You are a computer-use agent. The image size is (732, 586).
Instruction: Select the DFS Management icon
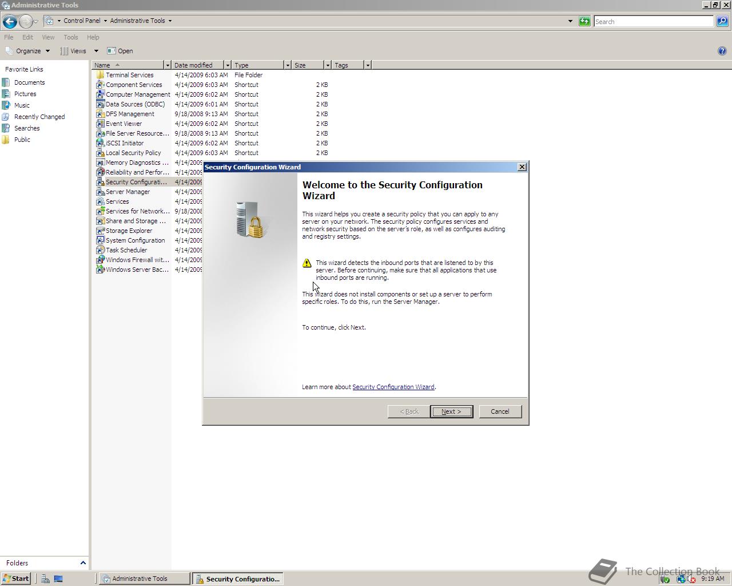point(100,114)
